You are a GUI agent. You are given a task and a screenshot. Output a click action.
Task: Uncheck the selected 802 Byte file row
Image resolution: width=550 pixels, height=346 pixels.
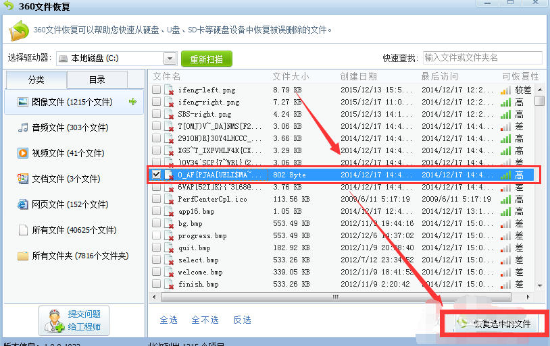tap(157, 175)
